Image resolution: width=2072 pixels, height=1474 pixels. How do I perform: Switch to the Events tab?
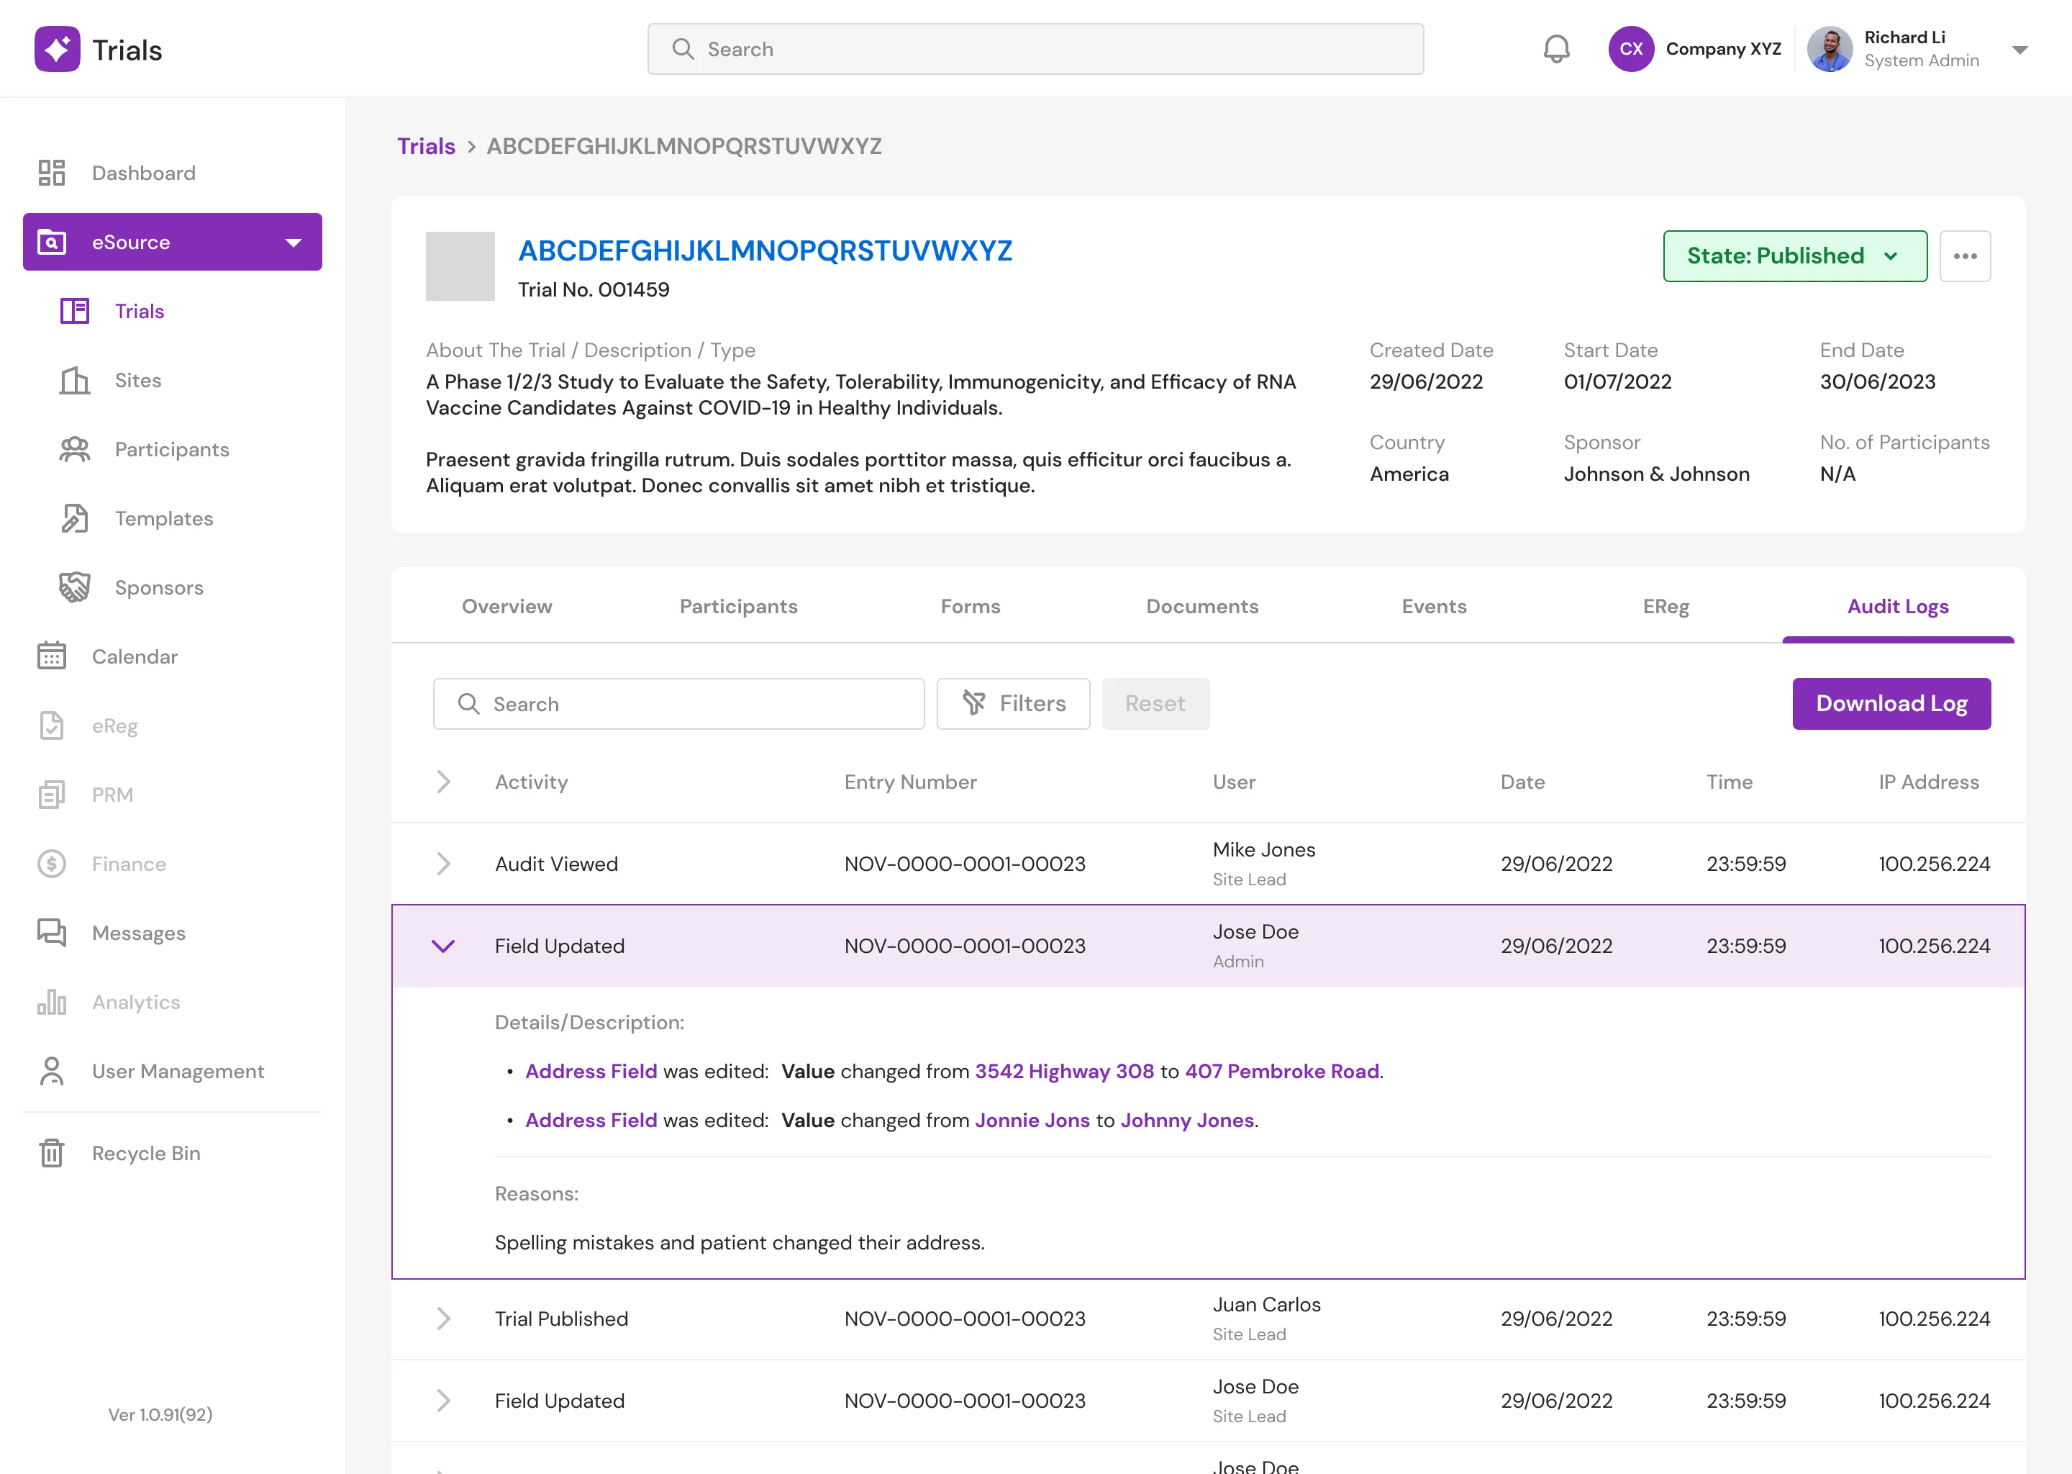[x=1433, y=606]
